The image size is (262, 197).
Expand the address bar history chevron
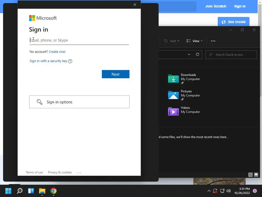(189, 54)
